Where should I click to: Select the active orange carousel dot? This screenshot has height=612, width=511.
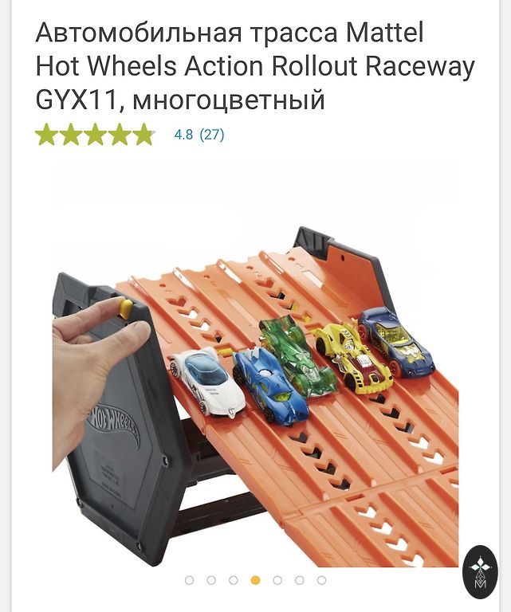(x=255, y=580)
